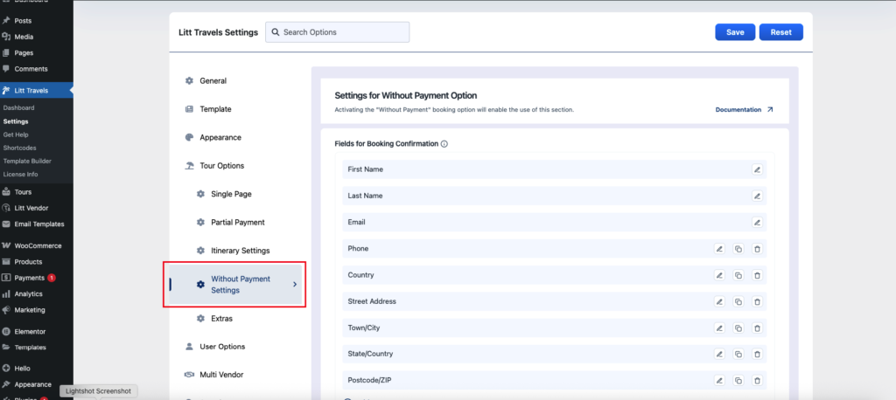
Task: Save the Litt Travels settings
Action: coord(735,32)
